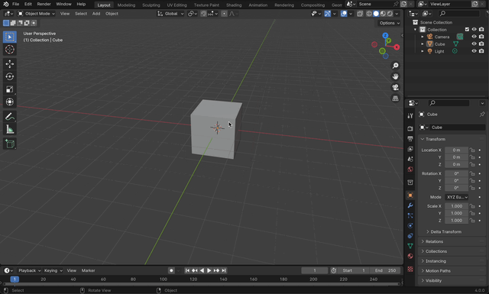This screenshot has width=489, height=294.
Task: Select the Cursor tool
Action: click(10, 50)
